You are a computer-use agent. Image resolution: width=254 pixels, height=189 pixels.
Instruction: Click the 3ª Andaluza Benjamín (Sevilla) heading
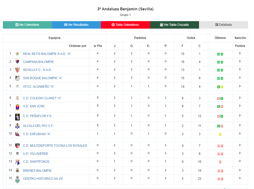pos(125,9)
